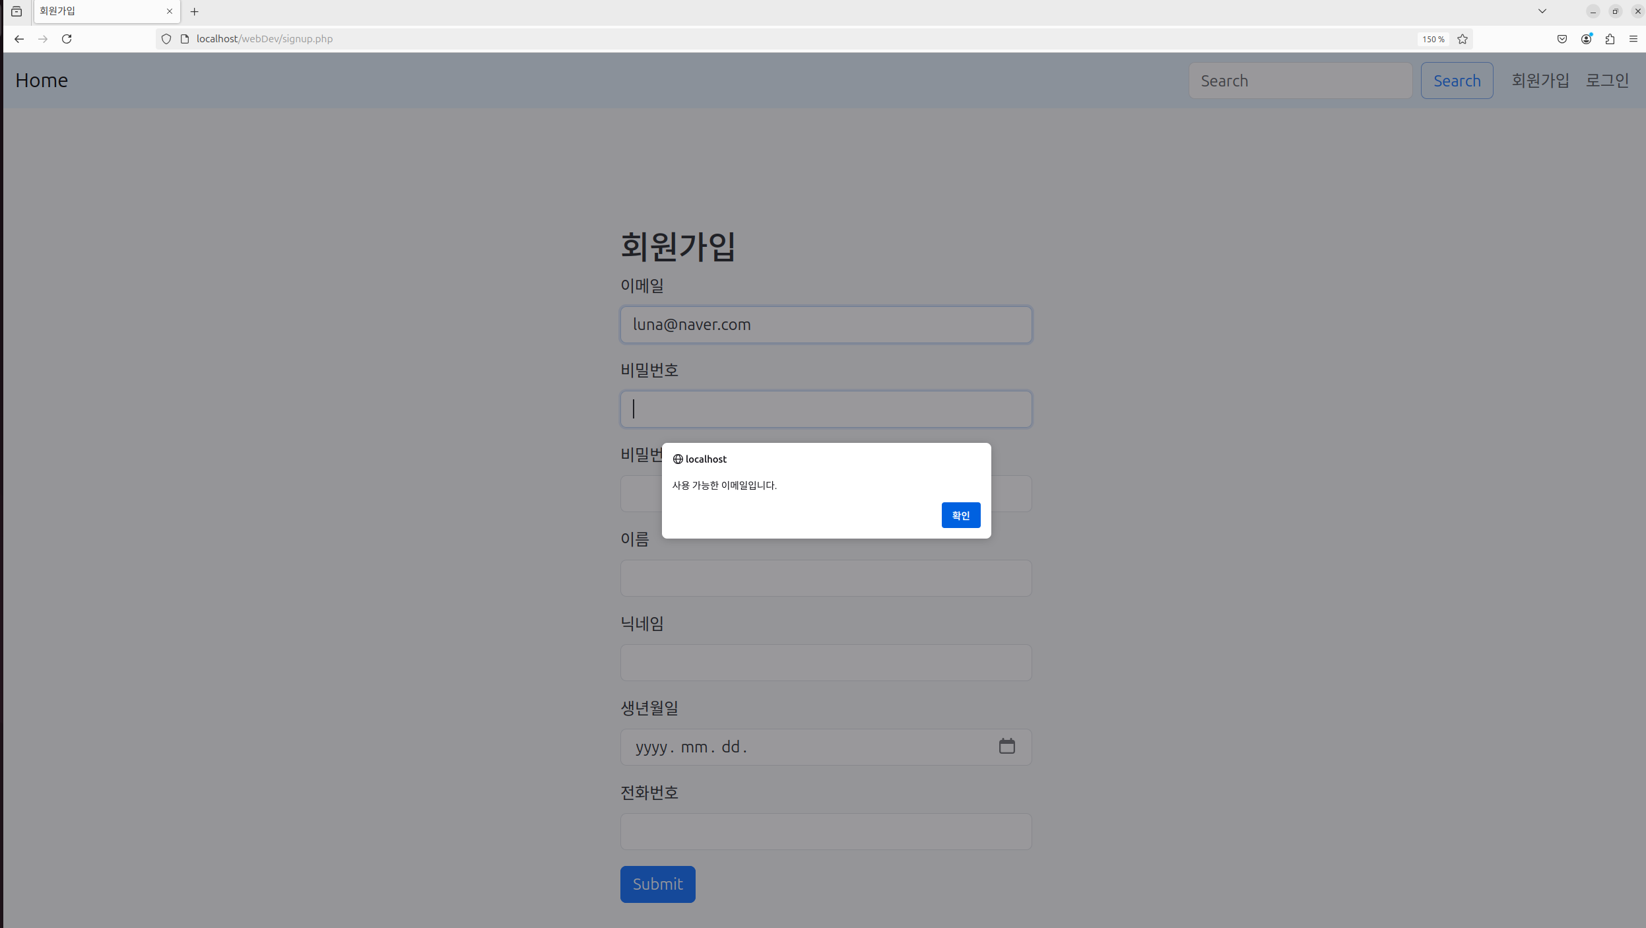
Task: Click the forward navigation arrow
Action: tap(43, 39)
